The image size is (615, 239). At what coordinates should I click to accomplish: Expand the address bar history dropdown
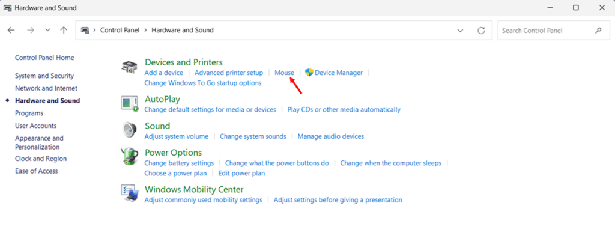tap(461, 30)
